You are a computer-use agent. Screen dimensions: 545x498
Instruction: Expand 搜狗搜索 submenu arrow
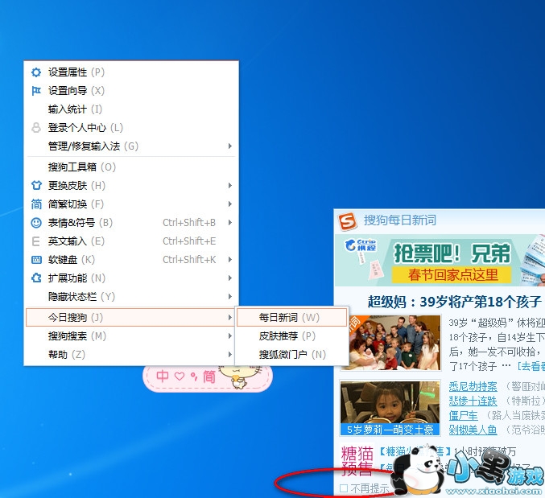click(229, 335)
